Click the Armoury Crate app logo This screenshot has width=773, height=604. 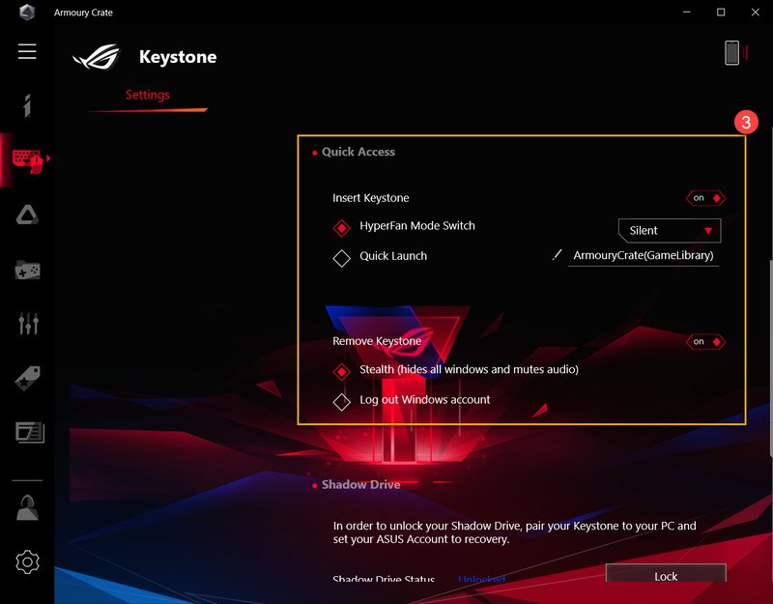27,12
